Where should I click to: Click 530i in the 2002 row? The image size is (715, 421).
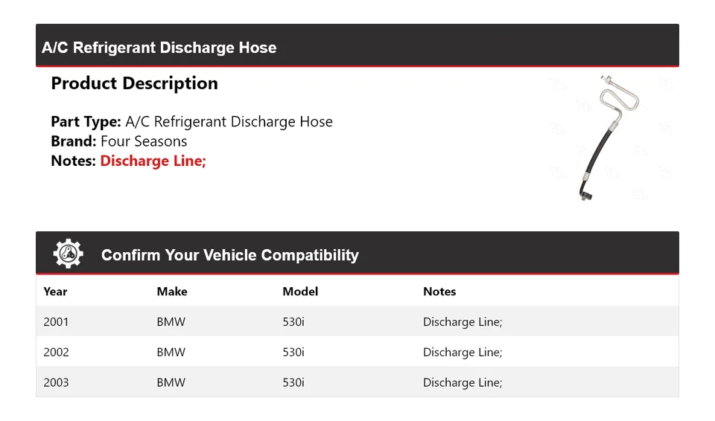[x=293, y=352]
